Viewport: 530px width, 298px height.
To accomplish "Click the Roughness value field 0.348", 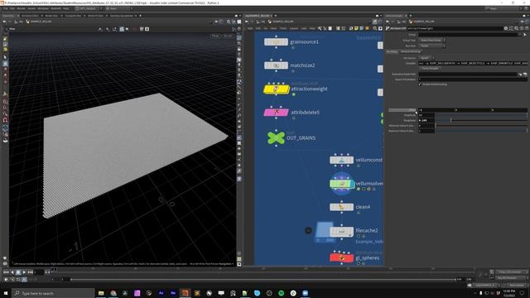I will pyautogui.click(x=426, y=120).
